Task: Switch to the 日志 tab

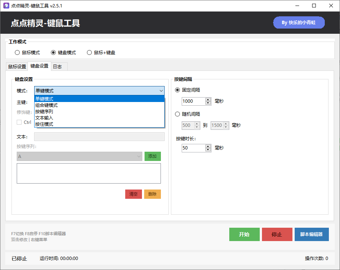Action: pyautogui.click(x=58, y=66)
